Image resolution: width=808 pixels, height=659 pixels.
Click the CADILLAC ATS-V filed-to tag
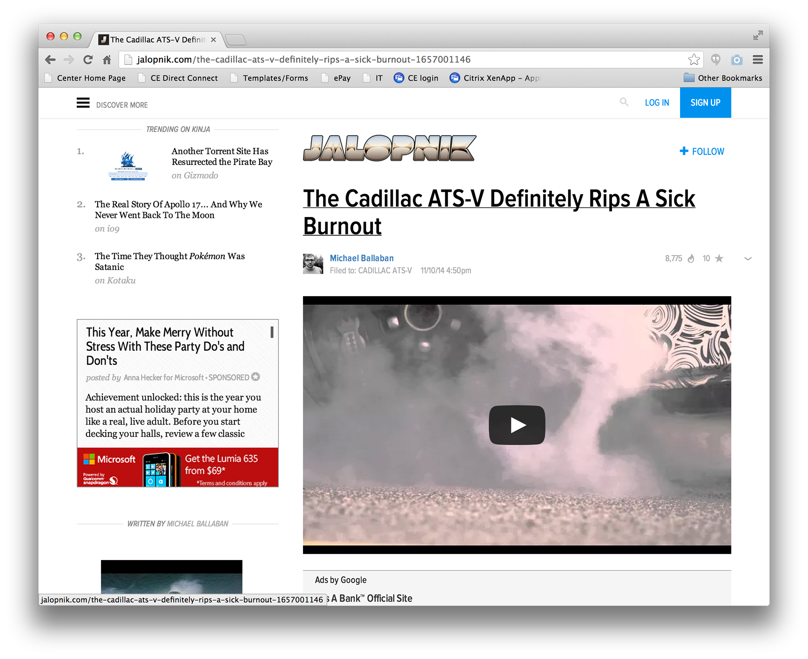pyautogui.click(x=385, y=271)
